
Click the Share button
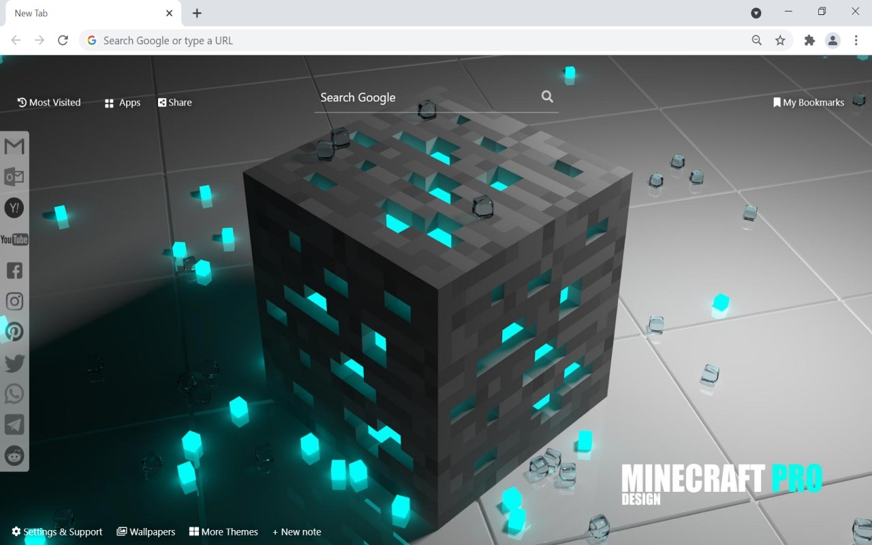coord(175,102)
